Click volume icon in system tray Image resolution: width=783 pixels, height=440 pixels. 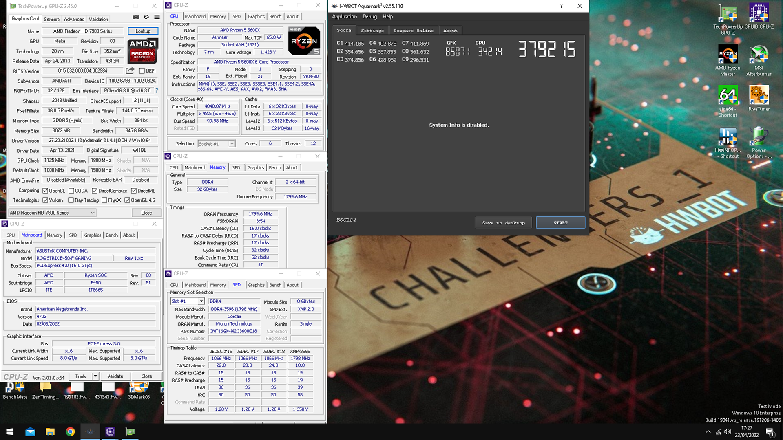click(x=728, y=432)
